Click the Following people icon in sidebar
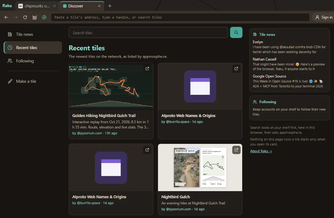 (x=10, y=61)
